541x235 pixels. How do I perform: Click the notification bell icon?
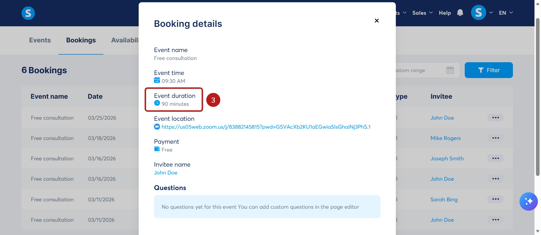[x=460, y=13]
